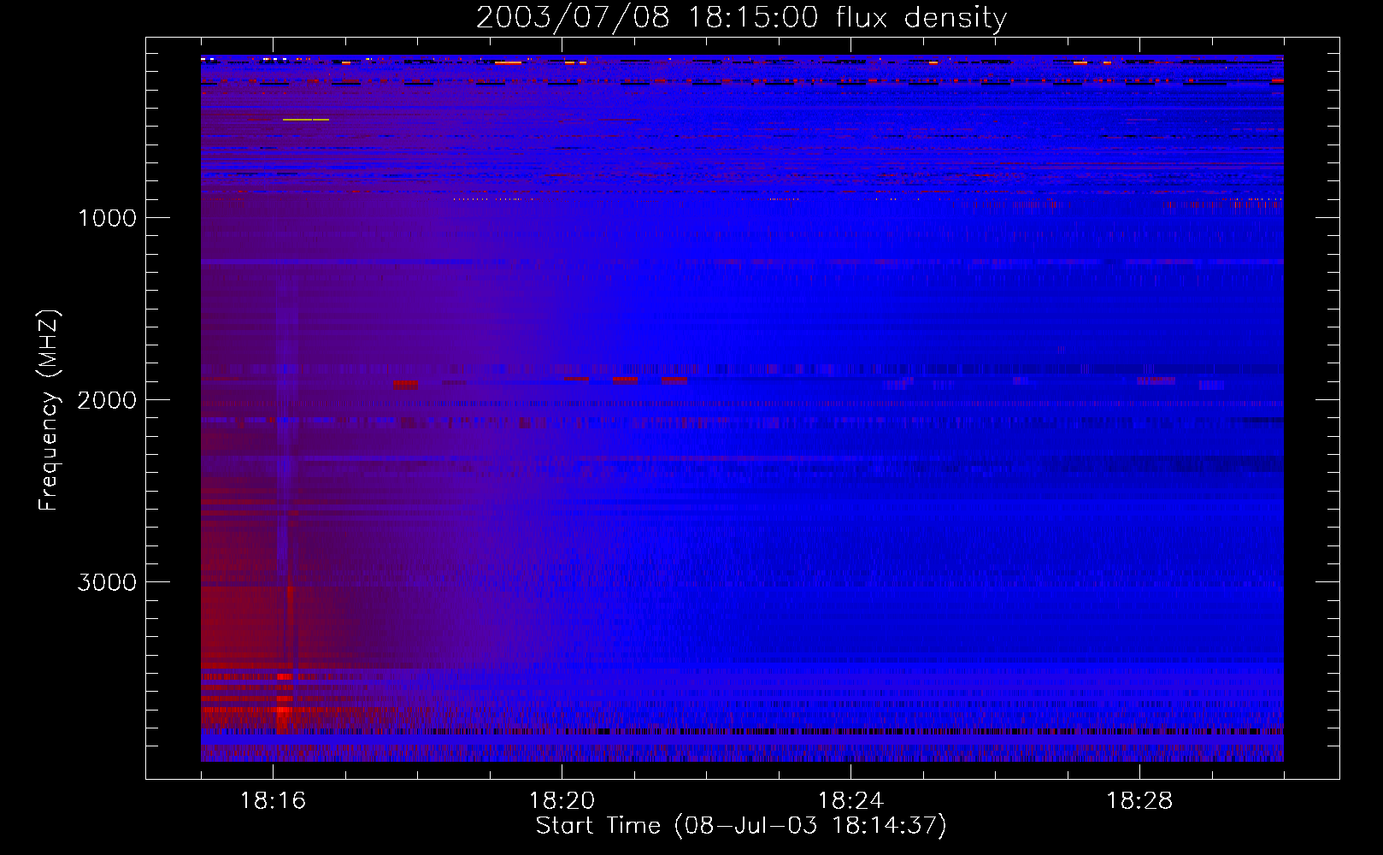Click the 3000 frequency tick label
1383x855 pixels.
click(107, 582)
